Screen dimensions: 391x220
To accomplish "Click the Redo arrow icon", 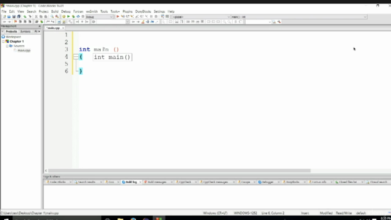I will (x=30, y=16).
